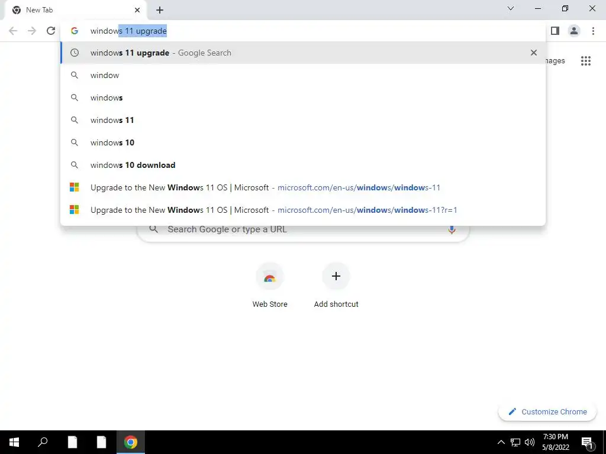Open the network status tray icon
Screen dimensions: 606x454
515,442
